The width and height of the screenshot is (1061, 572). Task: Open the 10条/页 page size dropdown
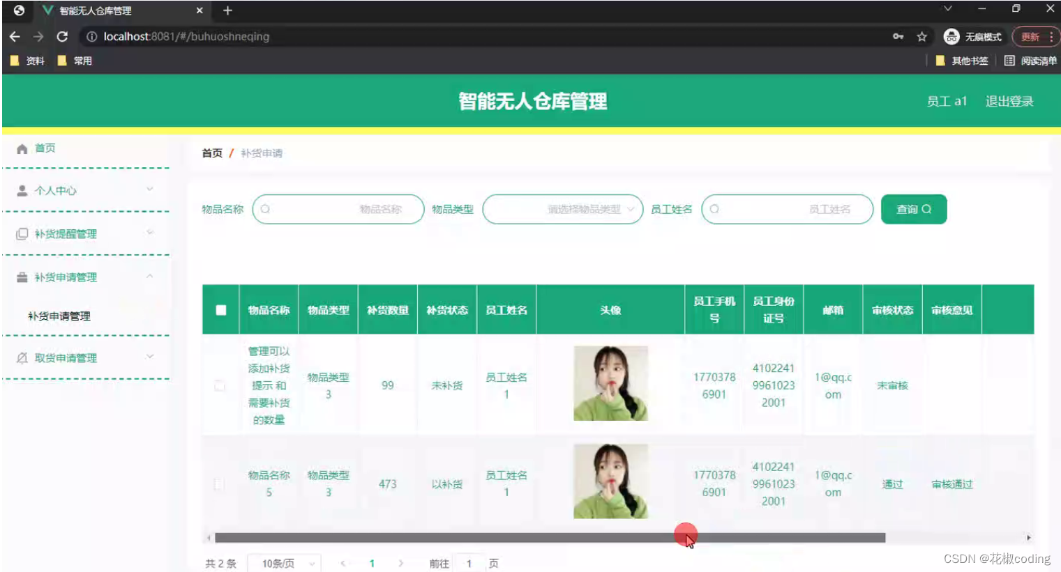click(284, 564)
